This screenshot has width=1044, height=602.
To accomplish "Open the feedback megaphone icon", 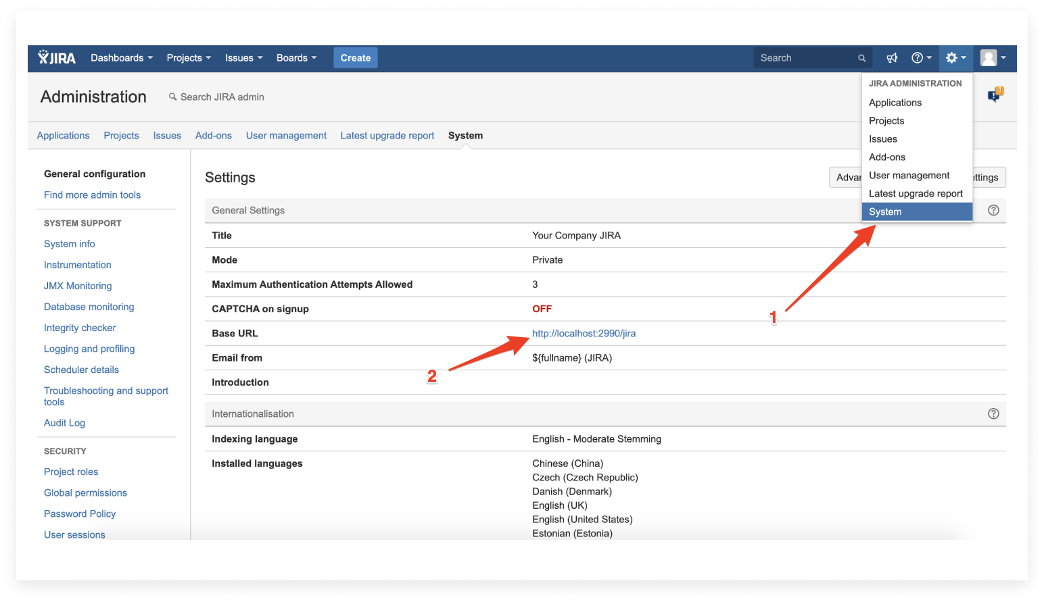I will click(x=892, y=58).
